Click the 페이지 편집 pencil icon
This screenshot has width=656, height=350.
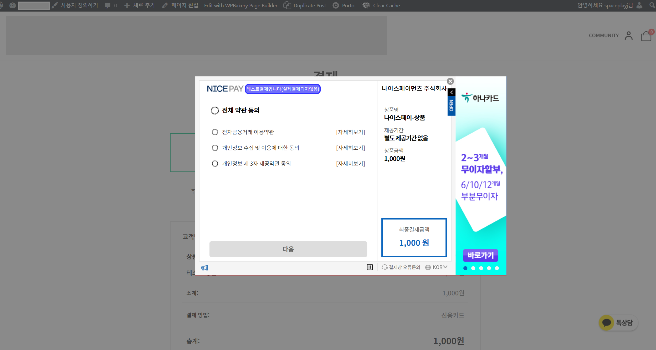coord(165,5)
